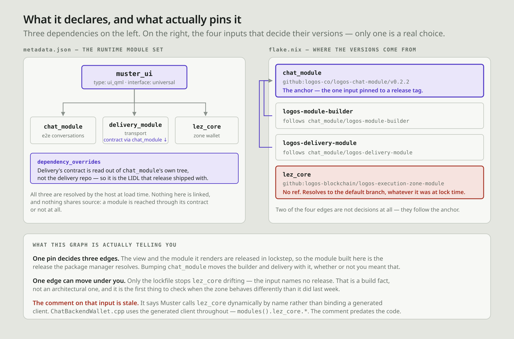The width and height of the screenshot is (514, 339).
Task: Click the down arrow after contract via chat_module
Action: (x=165, y=140)
